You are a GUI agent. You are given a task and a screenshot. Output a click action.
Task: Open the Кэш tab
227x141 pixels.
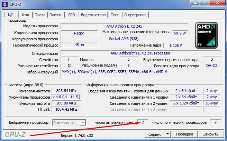tap(25, 15)
